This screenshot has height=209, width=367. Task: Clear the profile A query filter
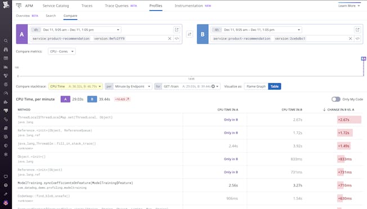point(169,38)
